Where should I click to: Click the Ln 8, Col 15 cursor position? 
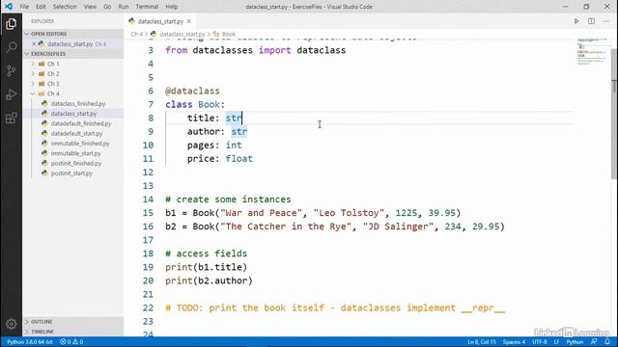(x=482, y=342)
